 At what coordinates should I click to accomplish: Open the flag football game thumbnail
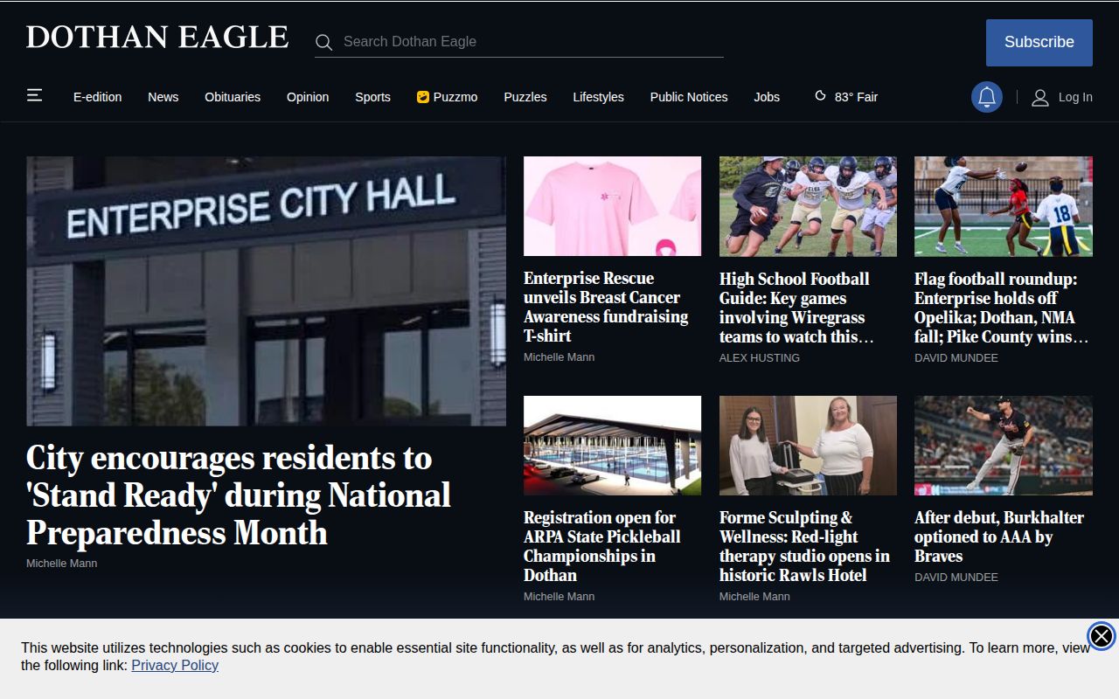pos(1004,206)
